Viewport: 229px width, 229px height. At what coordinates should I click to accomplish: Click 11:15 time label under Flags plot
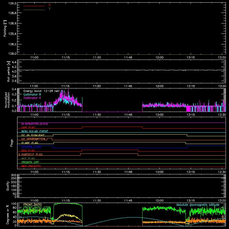(66, 172)
